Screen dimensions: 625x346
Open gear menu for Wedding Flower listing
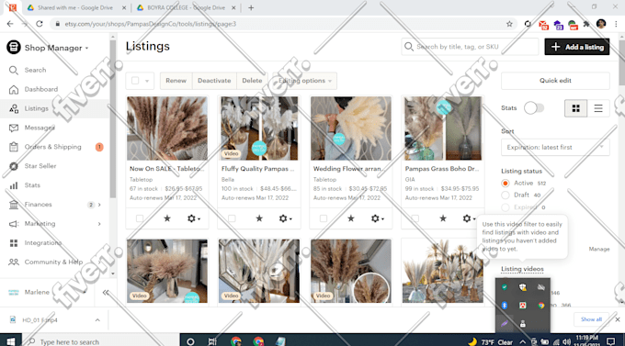point(377,218)
